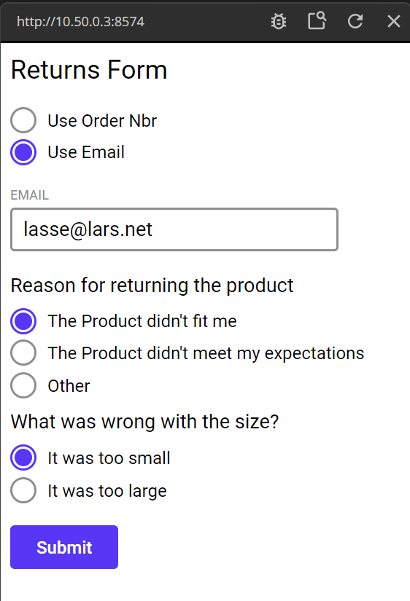Click into the Email input field
This screenshot has width=410, height=601.
(174, 229)
